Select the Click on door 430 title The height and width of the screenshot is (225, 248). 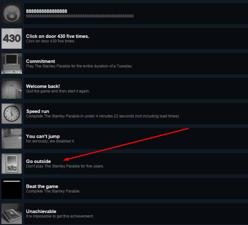click(x=58, y=36)
